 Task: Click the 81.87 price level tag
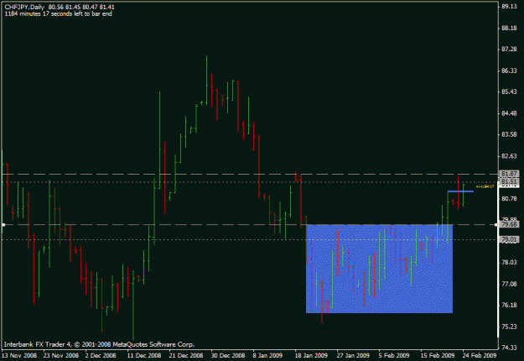(509, 174)
